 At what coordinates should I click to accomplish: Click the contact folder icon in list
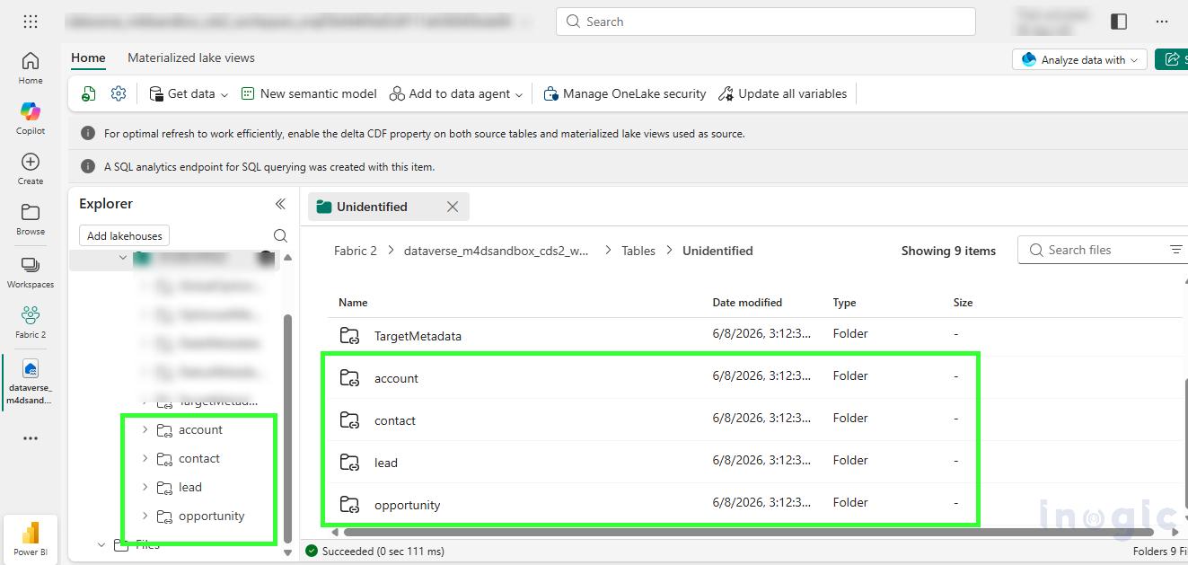349,419
